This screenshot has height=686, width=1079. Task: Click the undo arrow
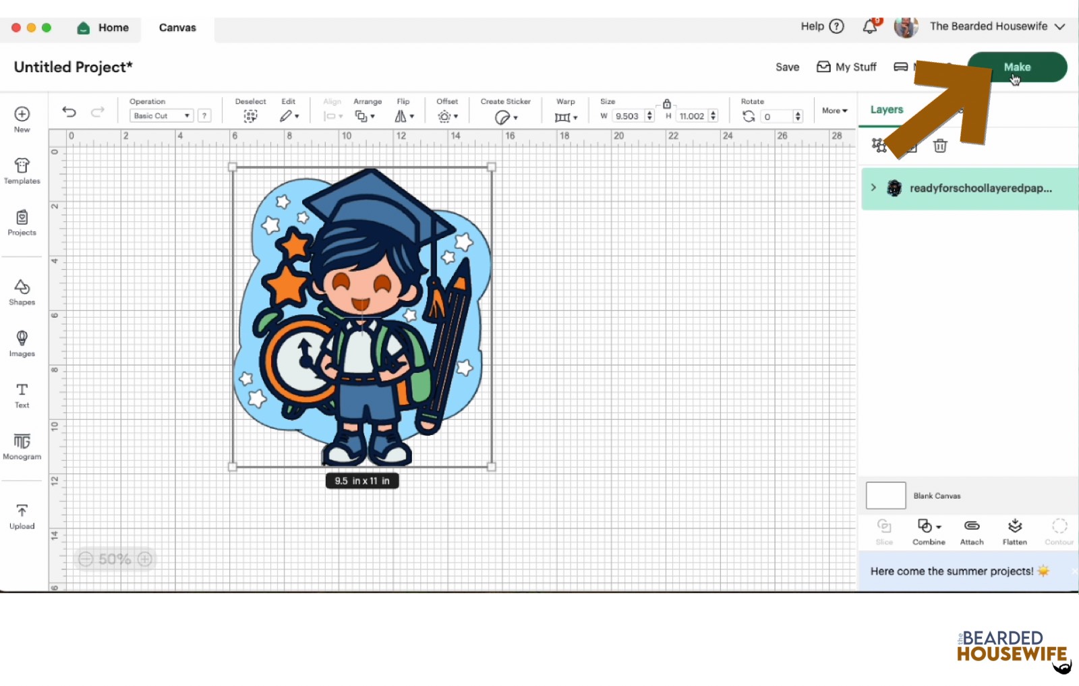tap(69, 112)
